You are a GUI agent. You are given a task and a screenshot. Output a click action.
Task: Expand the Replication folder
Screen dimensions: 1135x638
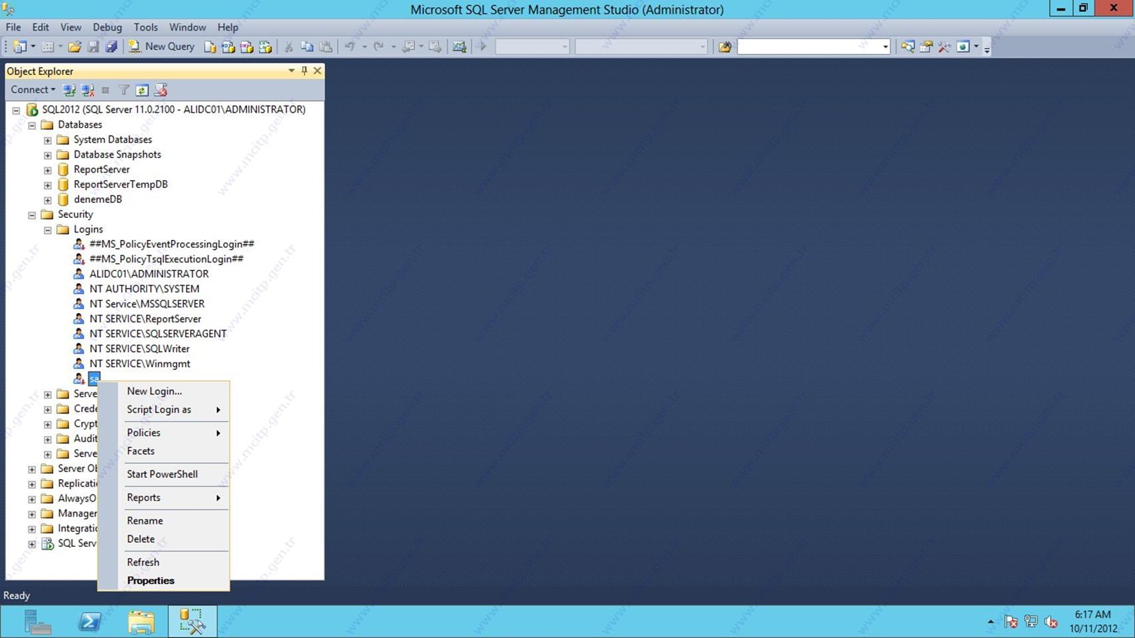pyautogui.click(x=32, y=484)
